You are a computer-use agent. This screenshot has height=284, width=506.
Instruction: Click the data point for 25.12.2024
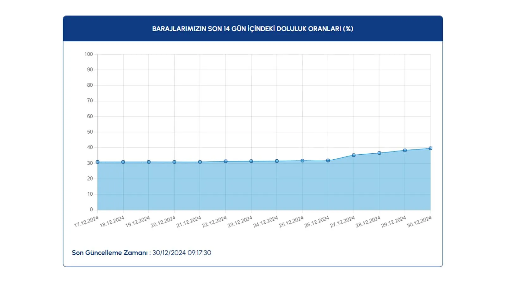(302, 161)
